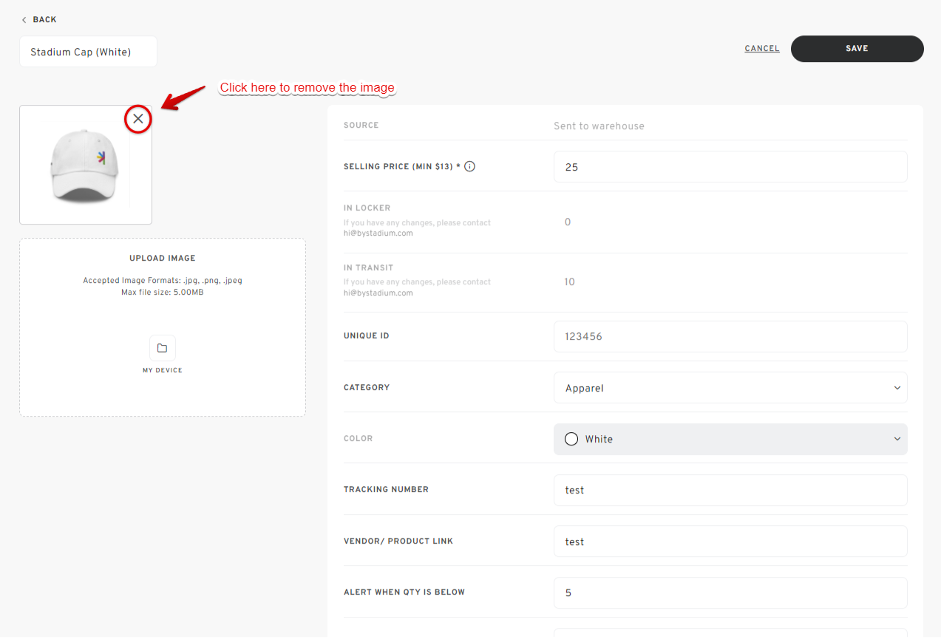The width and height of the screenshot is (941, 639).
Task: Expand the Source field area
Action: 599,125
